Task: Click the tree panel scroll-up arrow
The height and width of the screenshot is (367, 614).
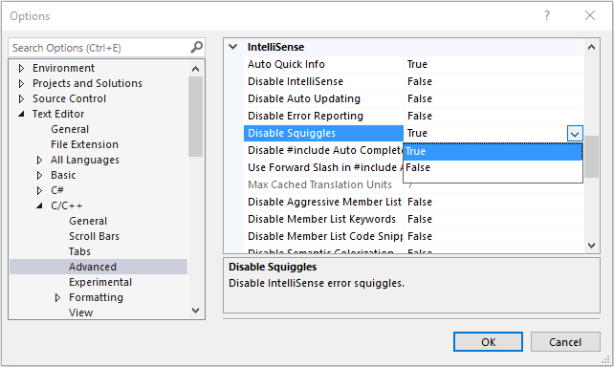Action: (x=195, y=69)
